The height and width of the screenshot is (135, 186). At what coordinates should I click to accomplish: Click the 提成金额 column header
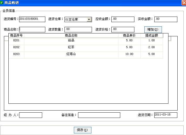152,36
